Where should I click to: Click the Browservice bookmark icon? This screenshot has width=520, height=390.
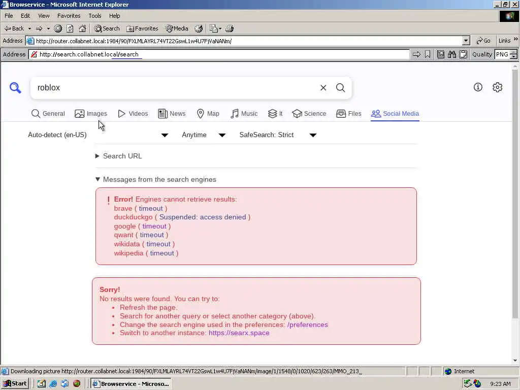pos(428,54)
